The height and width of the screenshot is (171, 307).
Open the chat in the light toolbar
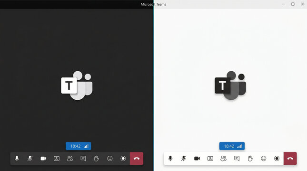[237, 159]
